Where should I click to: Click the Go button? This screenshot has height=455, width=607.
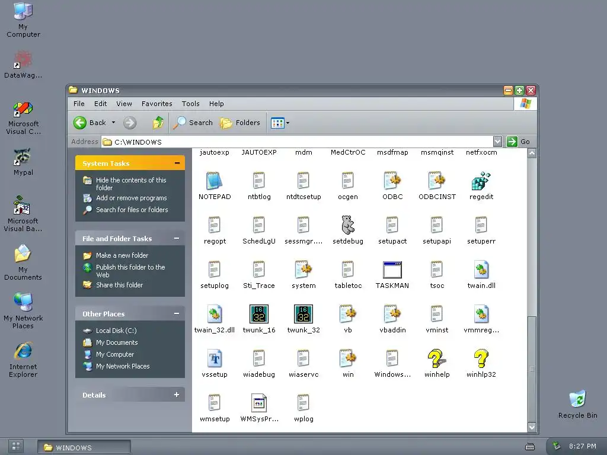[518, 142]
